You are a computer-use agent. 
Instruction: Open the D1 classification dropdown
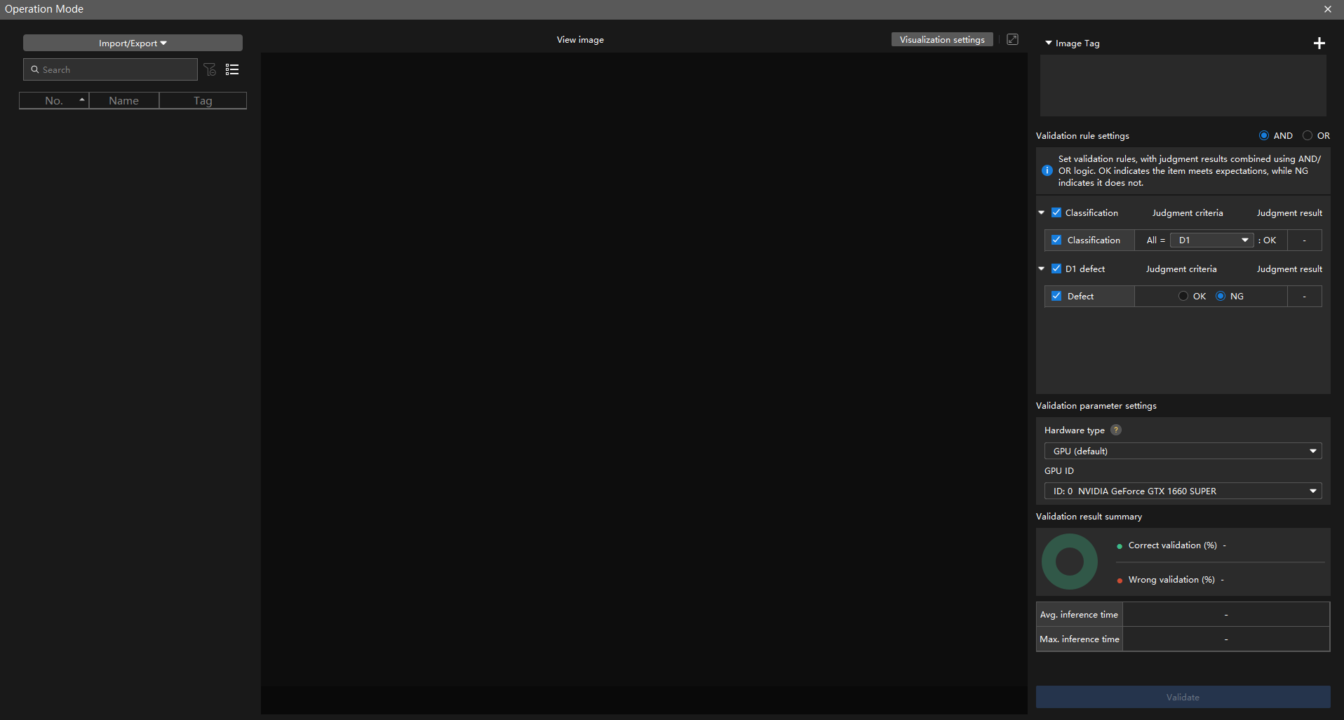(1211, 240)
